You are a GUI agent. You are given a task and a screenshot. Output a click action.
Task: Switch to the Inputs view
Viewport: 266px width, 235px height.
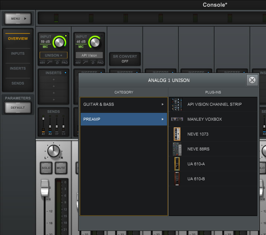[18, 54]
